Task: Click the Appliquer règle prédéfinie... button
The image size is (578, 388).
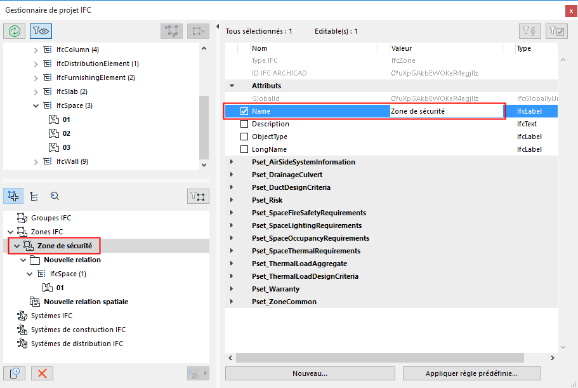Action: [471, 373]
